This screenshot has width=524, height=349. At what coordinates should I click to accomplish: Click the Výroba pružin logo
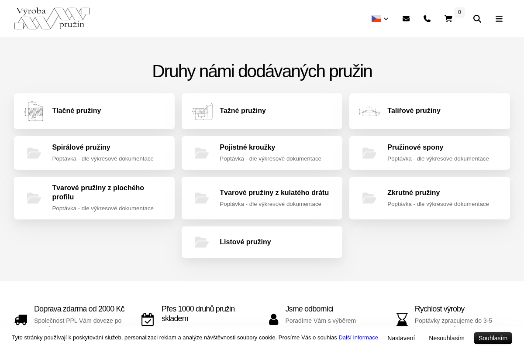52,18
